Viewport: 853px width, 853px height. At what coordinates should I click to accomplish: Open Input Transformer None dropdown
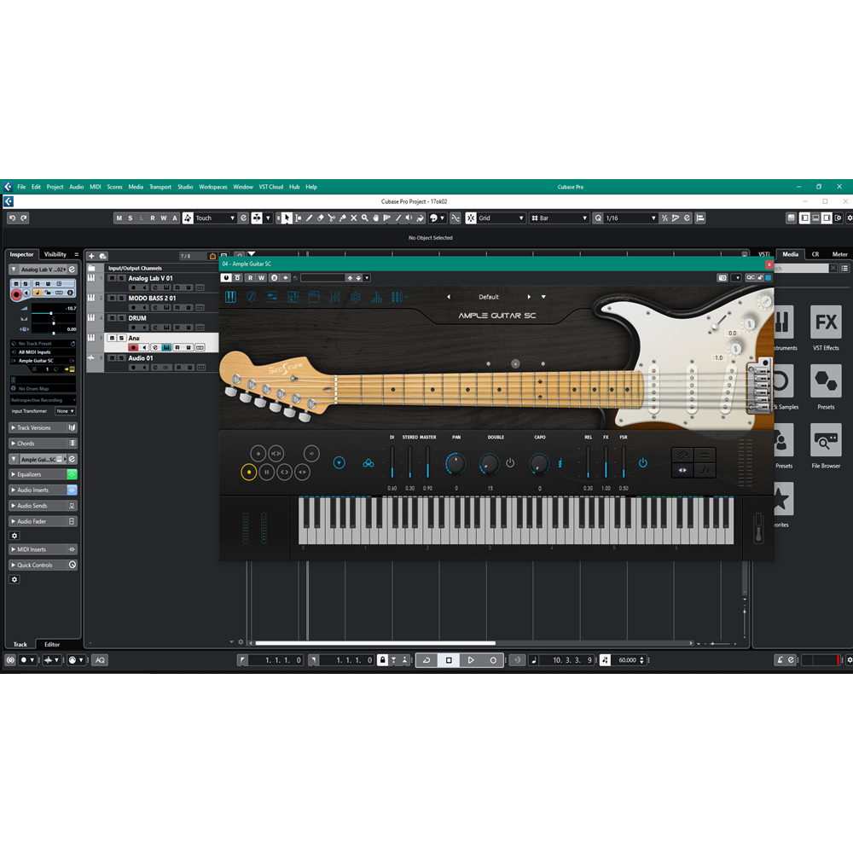[66, 411]
